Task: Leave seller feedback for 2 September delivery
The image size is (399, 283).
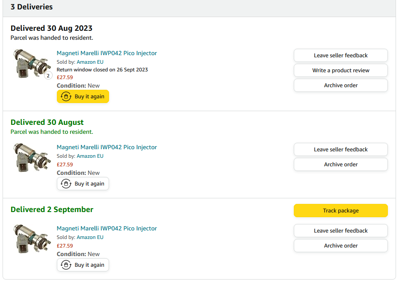Action: (340, 231)
